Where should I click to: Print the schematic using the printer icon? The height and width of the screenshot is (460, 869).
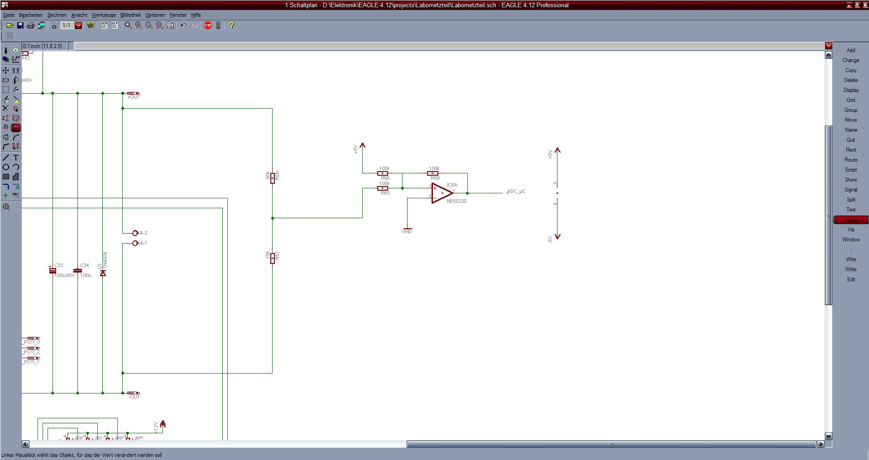point(30,25)
